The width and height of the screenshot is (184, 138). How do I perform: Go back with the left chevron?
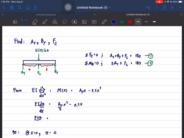click(4, 8)
